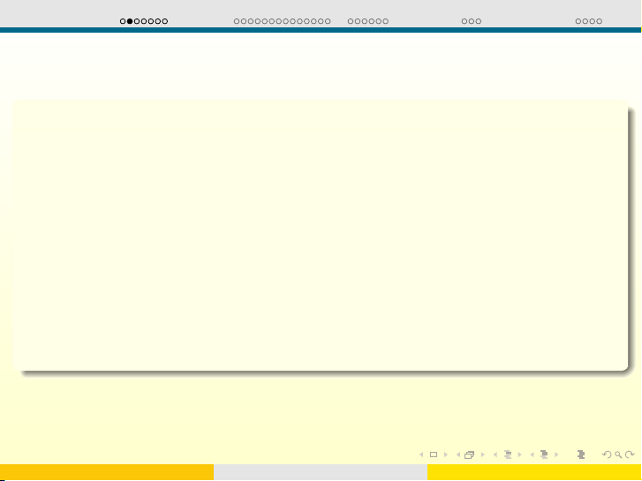The height and width of the screenshot is (481, 642).
Task: Jump to the next section arrow
Action: pyautogui.click(x=557, y=455)
